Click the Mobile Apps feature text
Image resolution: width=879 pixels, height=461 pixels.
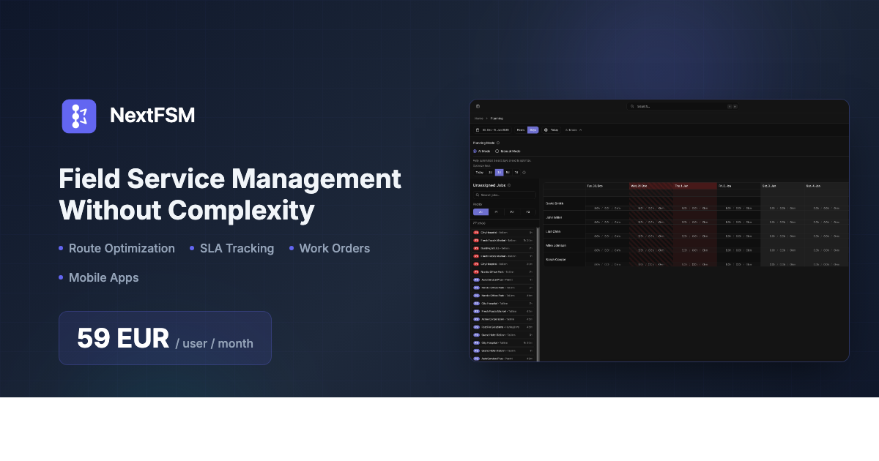pyautogui.click(x=103, y=277)
